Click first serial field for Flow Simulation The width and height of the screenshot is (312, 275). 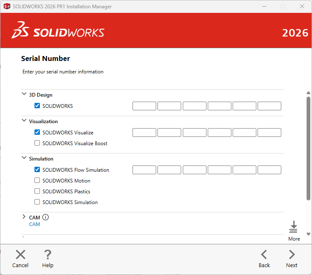[x=144, y=170]
